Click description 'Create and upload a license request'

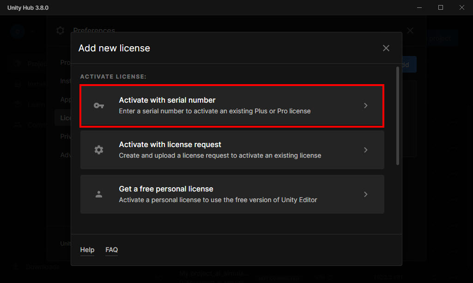tap(220, 155)
